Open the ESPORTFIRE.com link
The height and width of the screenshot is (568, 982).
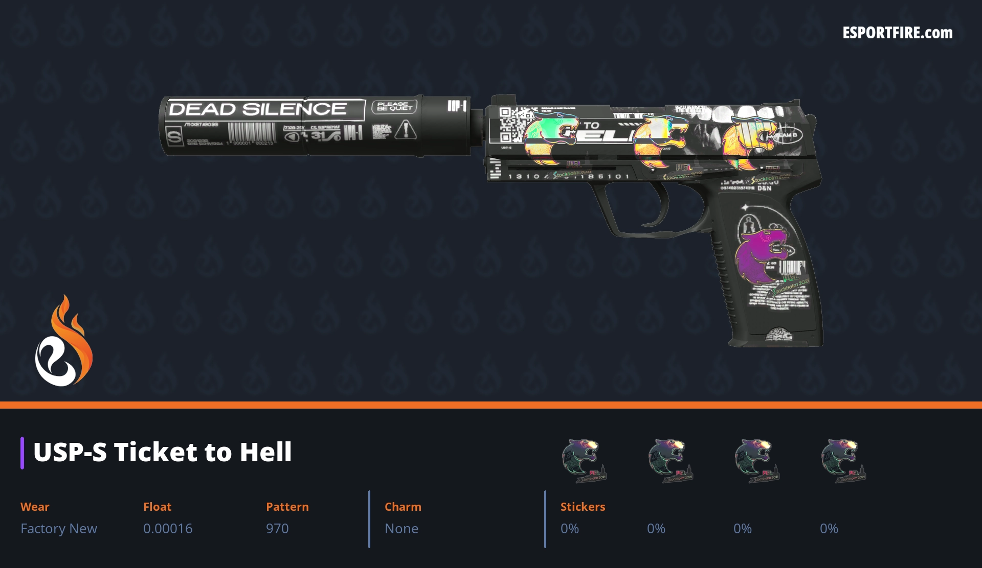pos(898,33)
